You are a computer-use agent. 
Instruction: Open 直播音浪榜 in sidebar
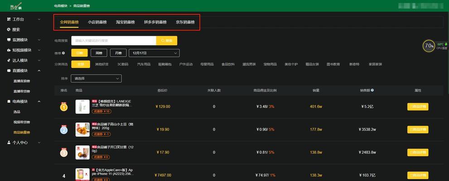coord(22,81)
